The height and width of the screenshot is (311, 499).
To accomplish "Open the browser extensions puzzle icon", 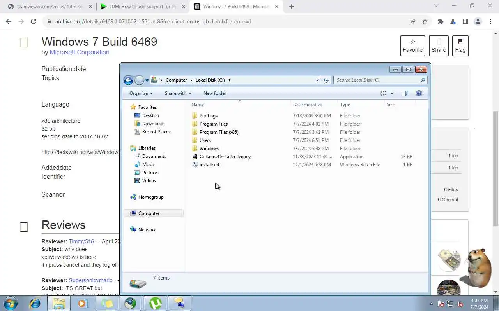I will coord(441,21).
